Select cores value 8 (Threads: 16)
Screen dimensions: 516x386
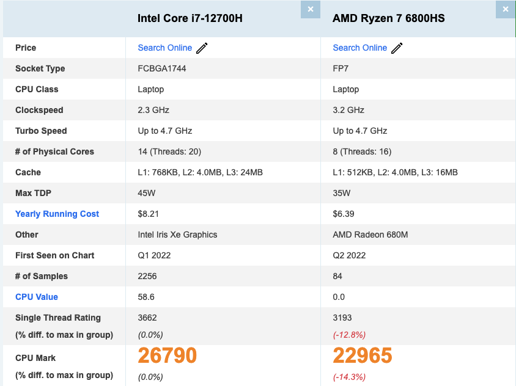[x=362, y=151]
